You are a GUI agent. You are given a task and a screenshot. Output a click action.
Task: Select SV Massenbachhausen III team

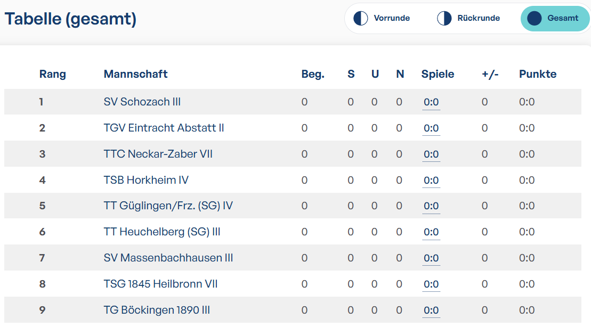[168, 258]
